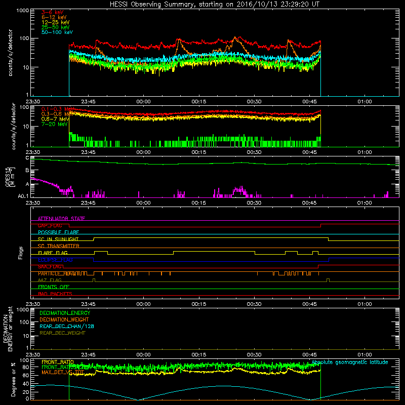Click 00:15 time label under the top panel
Screen dimensions: 405x405
click(198, 102)
